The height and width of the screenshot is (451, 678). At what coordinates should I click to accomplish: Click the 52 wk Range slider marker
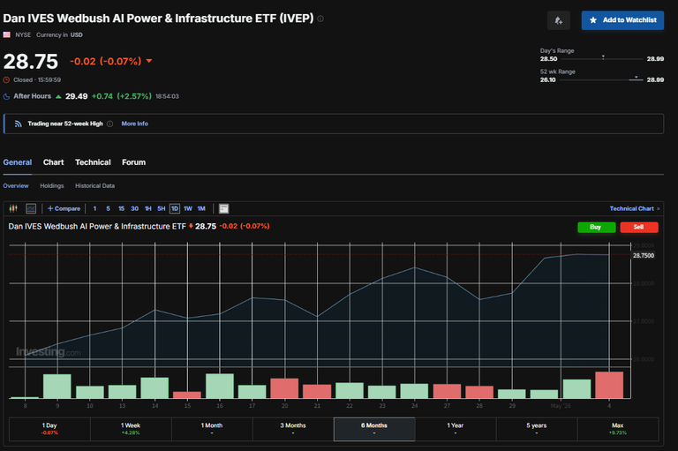pos(636,78)
